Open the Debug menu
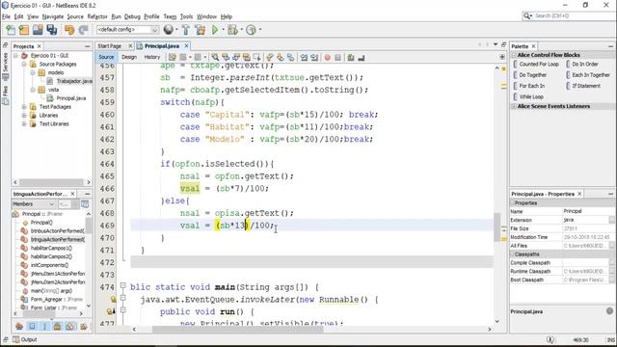Screen dimensions: 617x347 click(132, 16)
